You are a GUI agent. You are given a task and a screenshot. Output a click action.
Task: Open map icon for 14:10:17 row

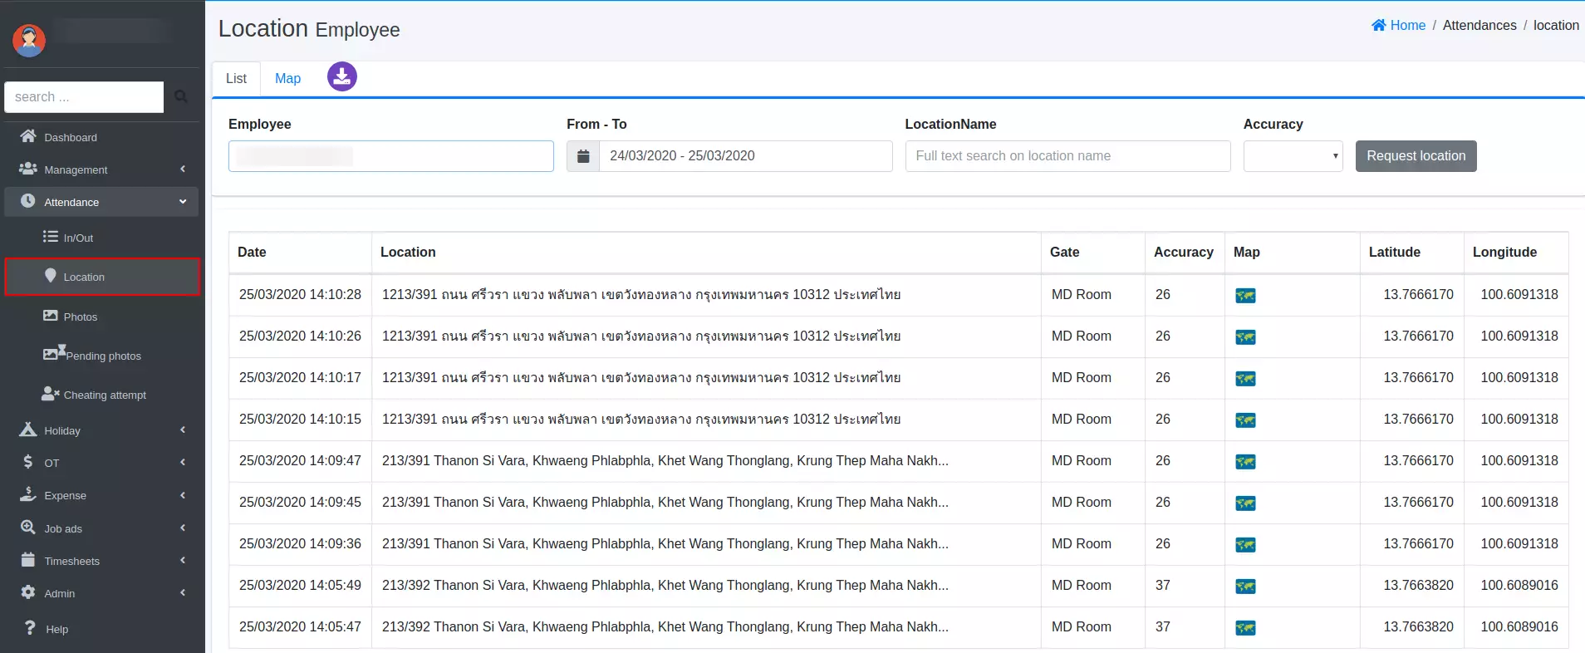[1245, 379]
